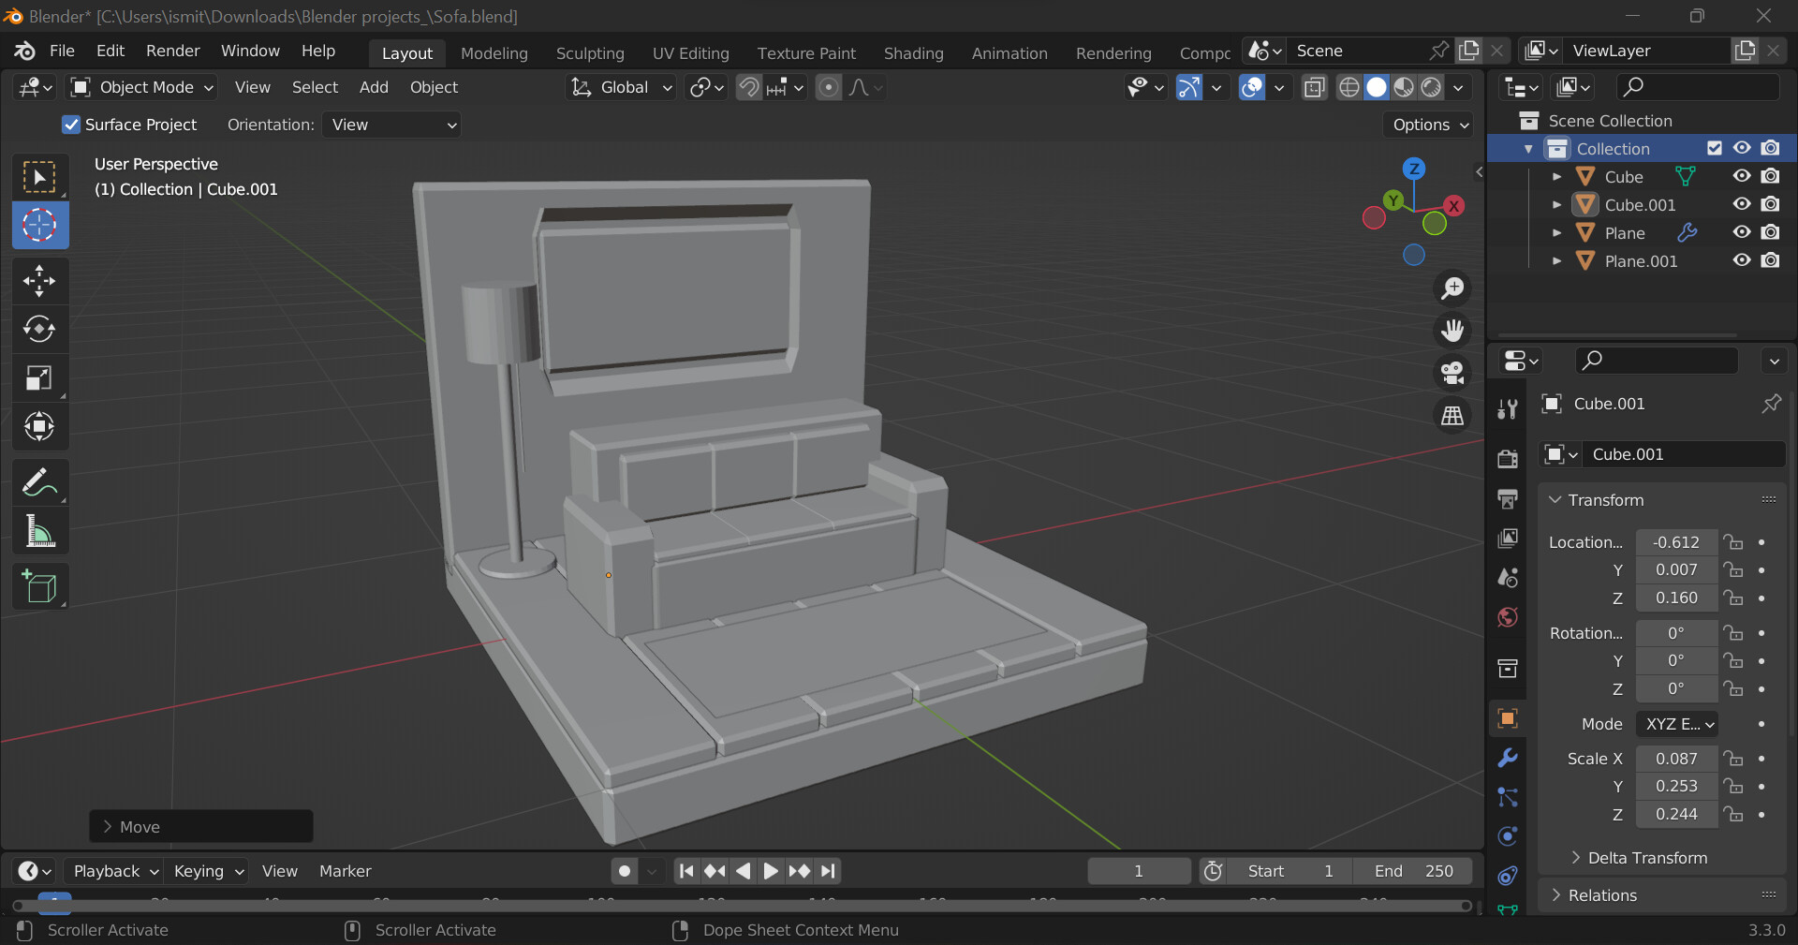Open the Object Mode dropdown
The height and width of the screenshot is (945, 1798).
143,87
